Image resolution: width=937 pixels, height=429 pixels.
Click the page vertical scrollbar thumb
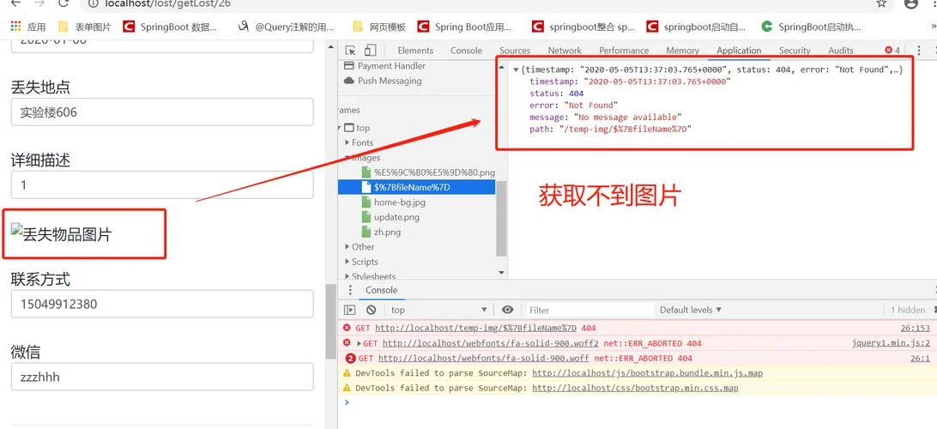(330, 322)
